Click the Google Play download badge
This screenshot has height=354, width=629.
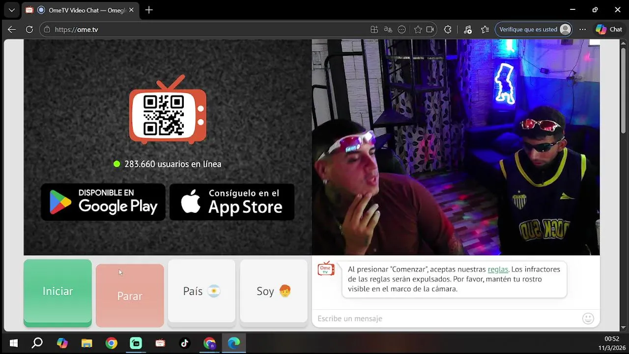tap(103, 202)
